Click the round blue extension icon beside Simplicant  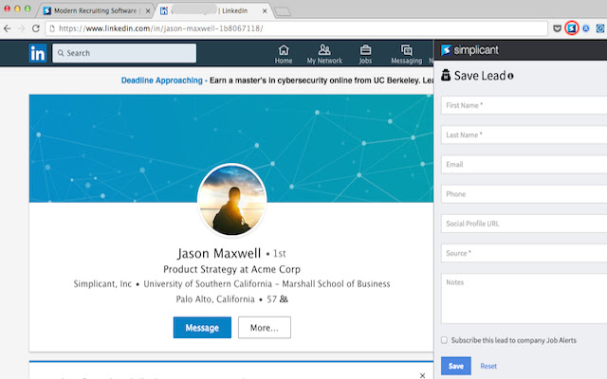pyautogui.click(x=586, y=28)
